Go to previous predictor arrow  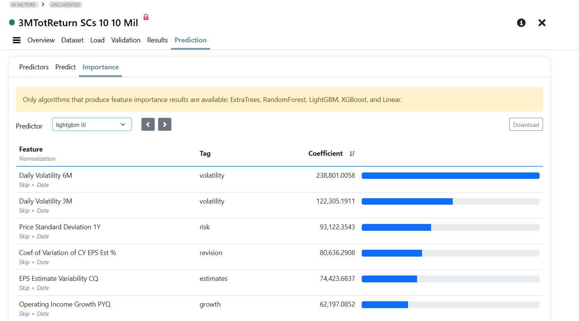tap(148, 124)
